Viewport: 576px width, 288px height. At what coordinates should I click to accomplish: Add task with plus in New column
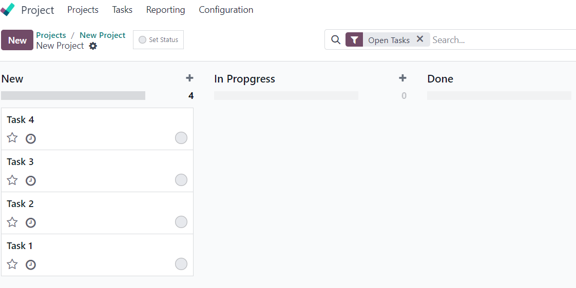tap(189, 78)
